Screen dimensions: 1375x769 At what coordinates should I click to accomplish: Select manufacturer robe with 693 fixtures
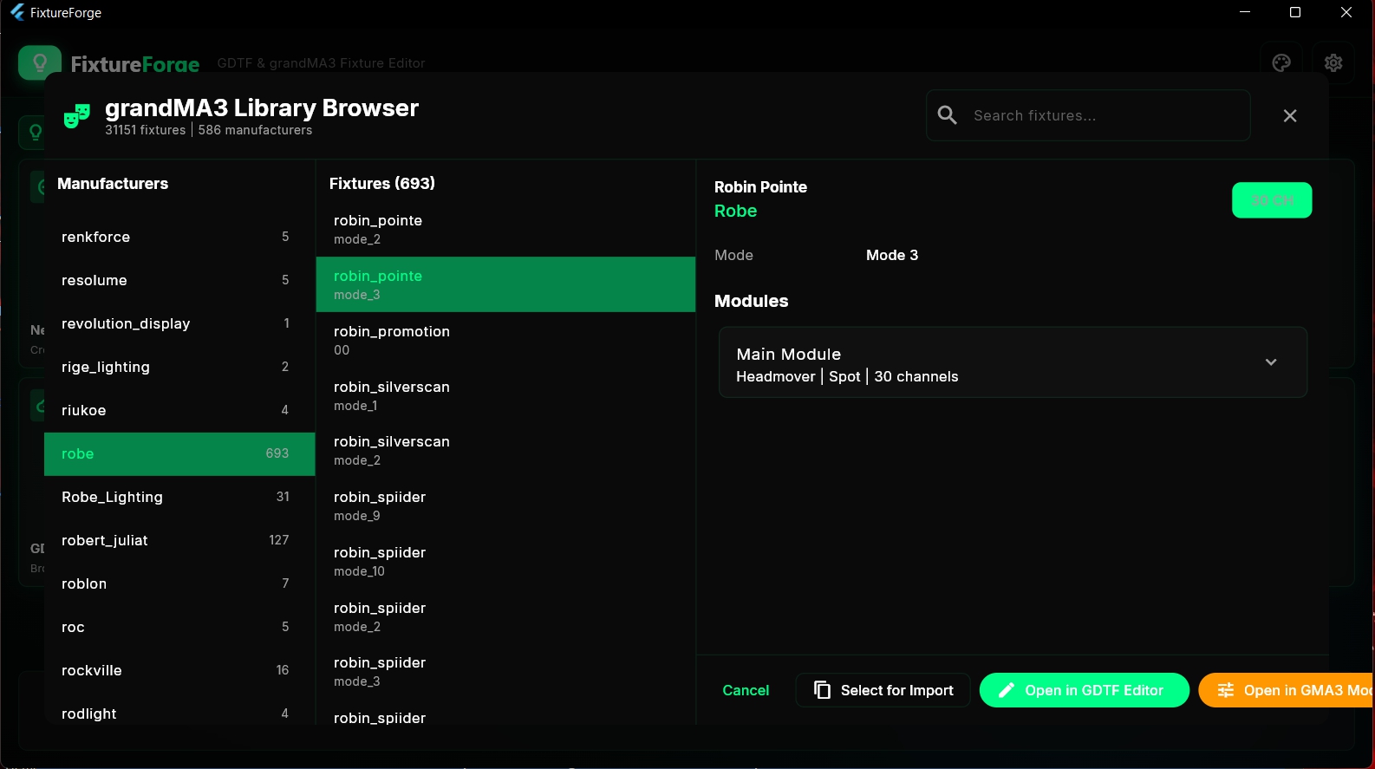[x=179, y=453]
